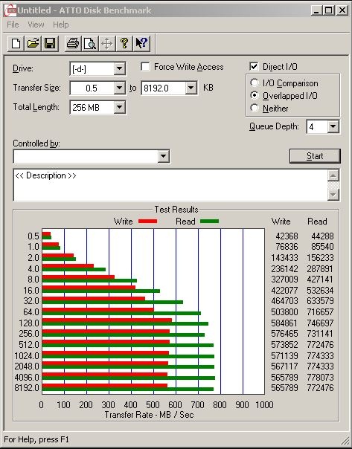The height and width of the screenshot is (449, 352).
Task: Click the write value 42368
Action: [x=287, y=236]
